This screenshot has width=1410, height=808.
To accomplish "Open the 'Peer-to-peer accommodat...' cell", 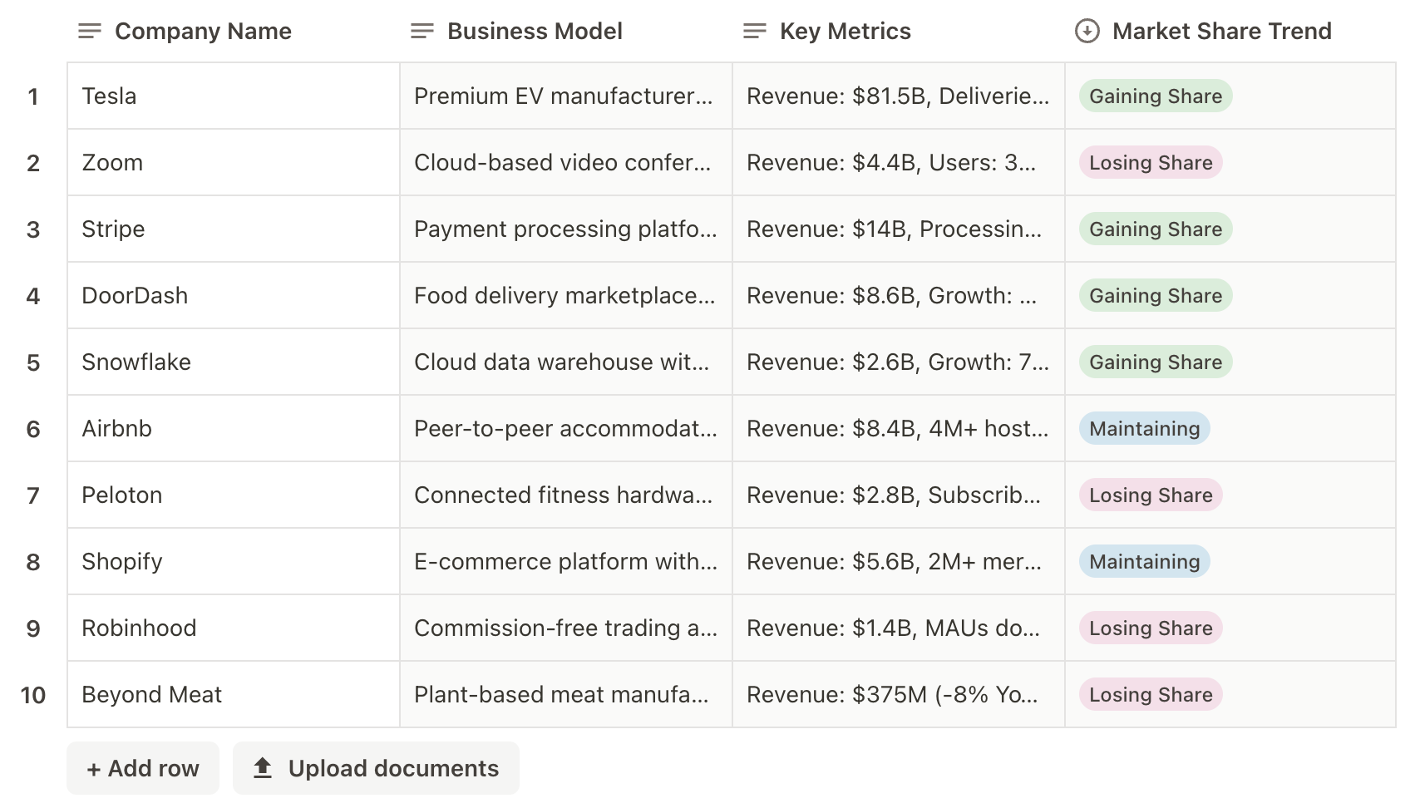I will (x=566, y=428).
